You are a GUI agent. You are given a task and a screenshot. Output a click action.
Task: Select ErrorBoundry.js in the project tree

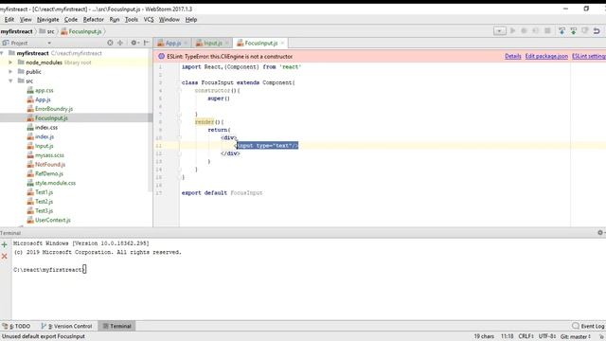54,109
